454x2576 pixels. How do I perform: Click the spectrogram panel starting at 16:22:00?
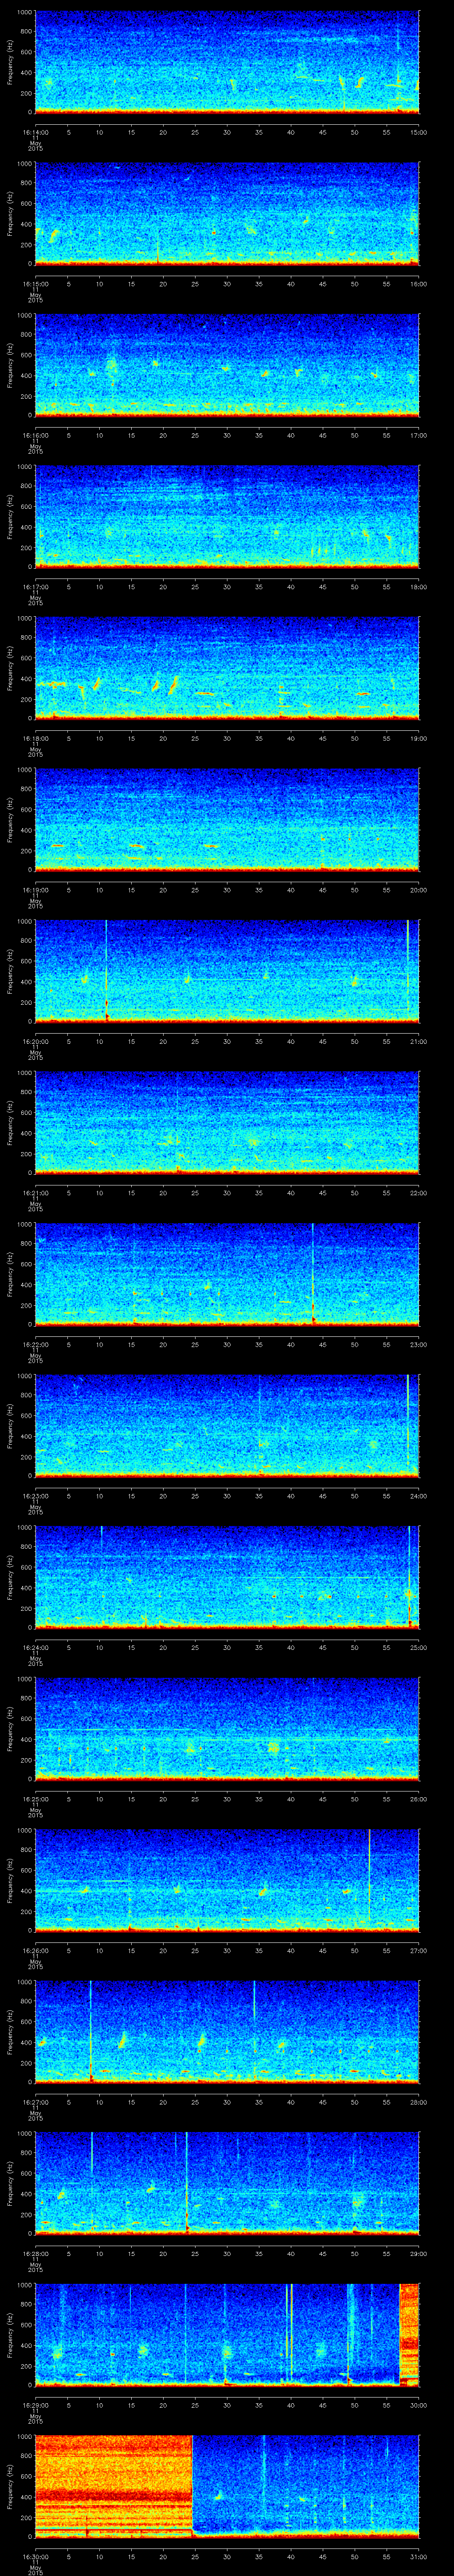pyautogui.click(x=227, y=1274)
